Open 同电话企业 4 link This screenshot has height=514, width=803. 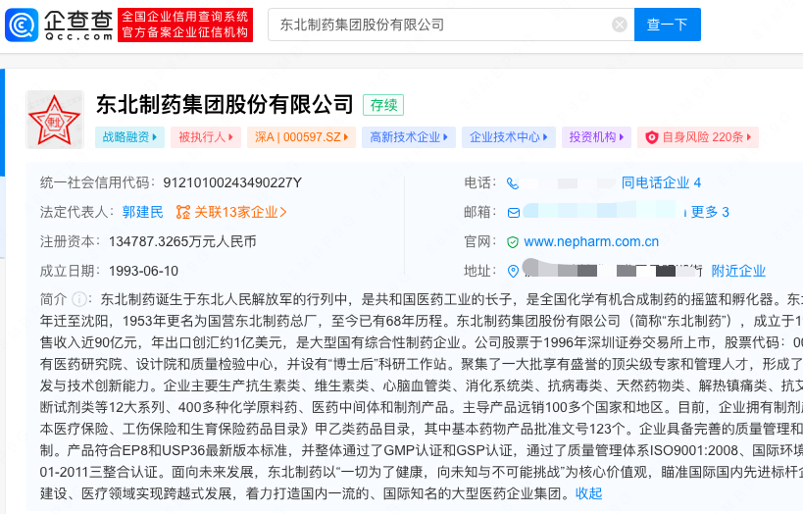tap(661, 183)
